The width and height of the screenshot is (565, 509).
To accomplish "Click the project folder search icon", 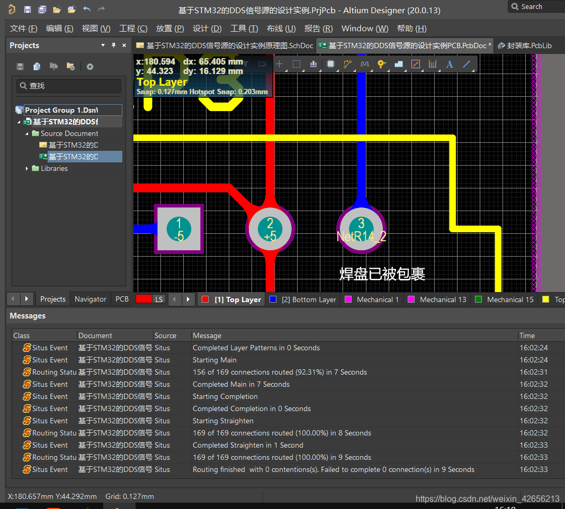I will coord(53,66).
